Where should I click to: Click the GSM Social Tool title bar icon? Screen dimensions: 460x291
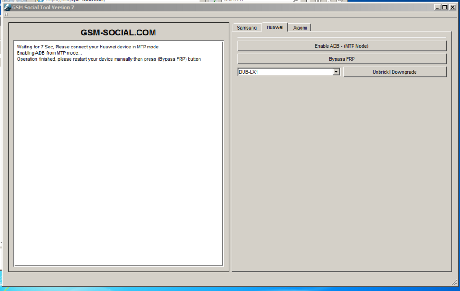point(8,7)
